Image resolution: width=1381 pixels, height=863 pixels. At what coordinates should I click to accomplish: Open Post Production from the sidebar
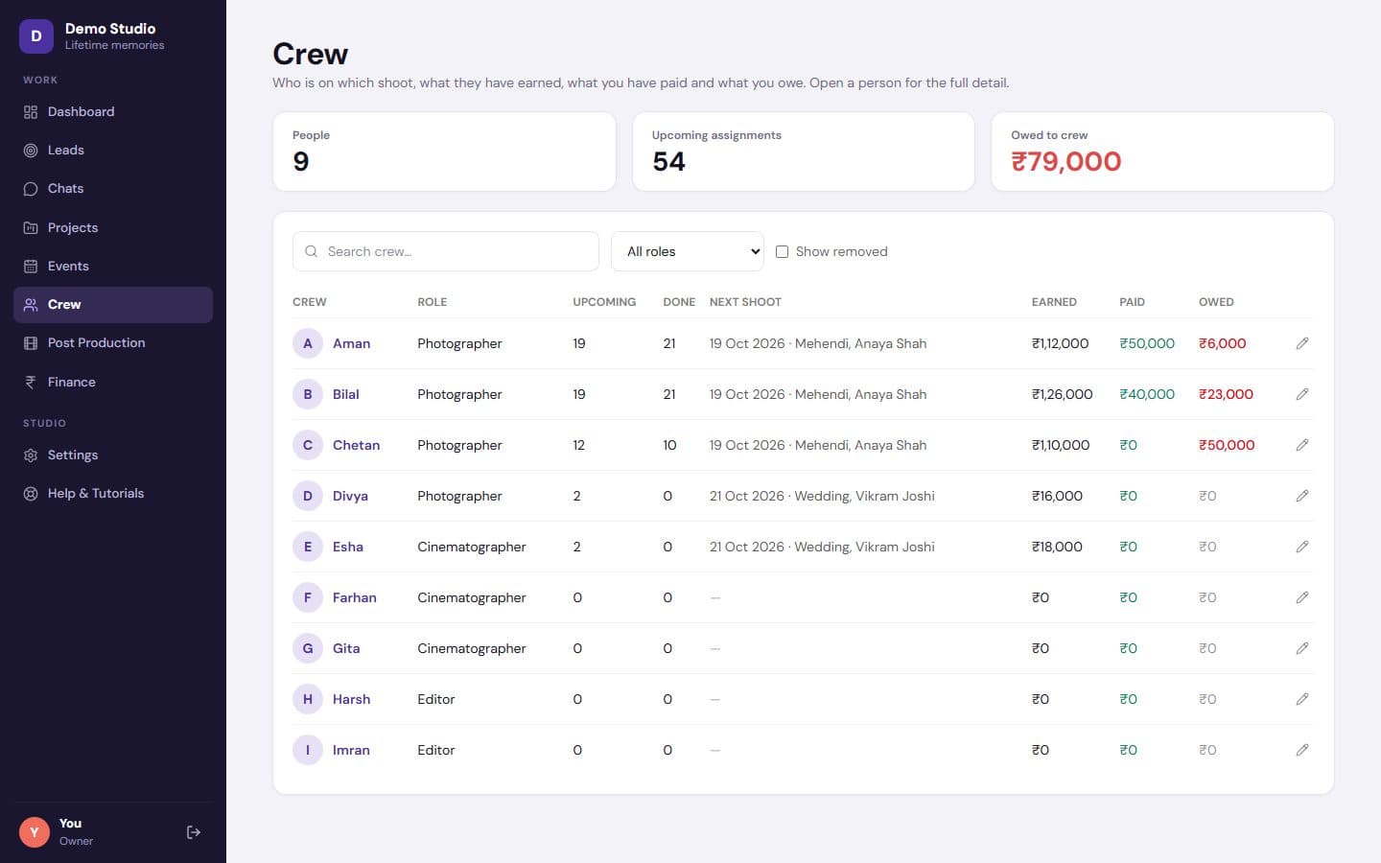point(113,343)
